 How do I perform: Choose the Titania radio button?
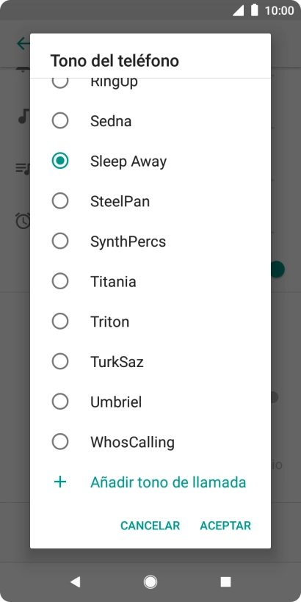60,281
